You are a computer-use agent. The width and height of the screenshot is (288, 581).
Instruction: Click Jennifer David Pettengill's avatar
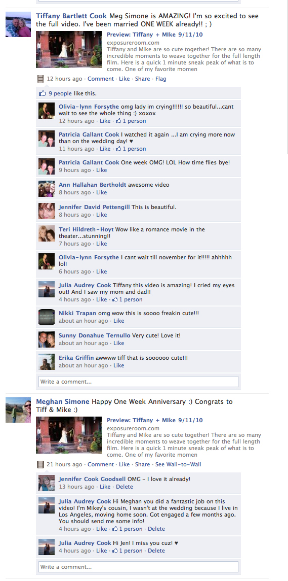[47, 211]
